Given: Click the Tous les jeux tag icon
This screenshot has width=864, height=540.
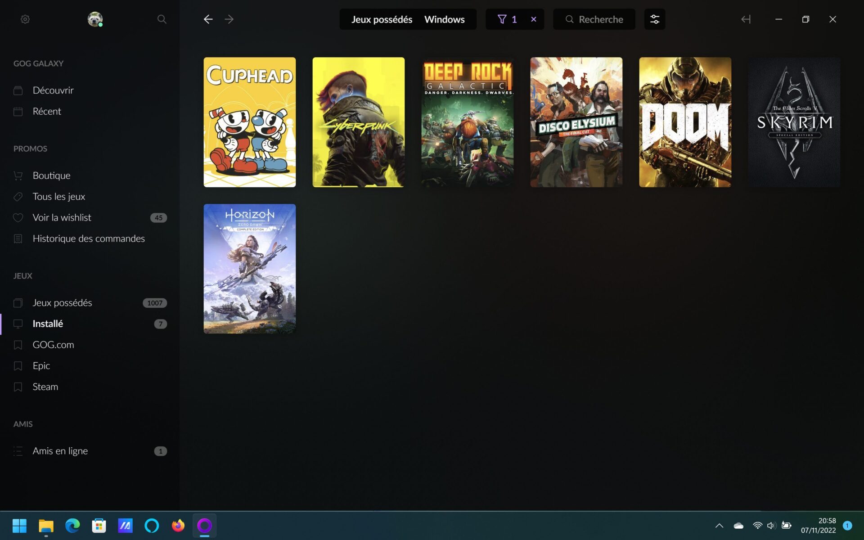Looking at the screenshot, I should [x=18, y=197].
